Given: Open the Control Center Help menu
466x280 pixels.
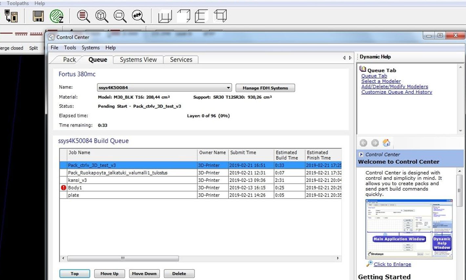Looking at the screenshot, I should pos(111,48).
